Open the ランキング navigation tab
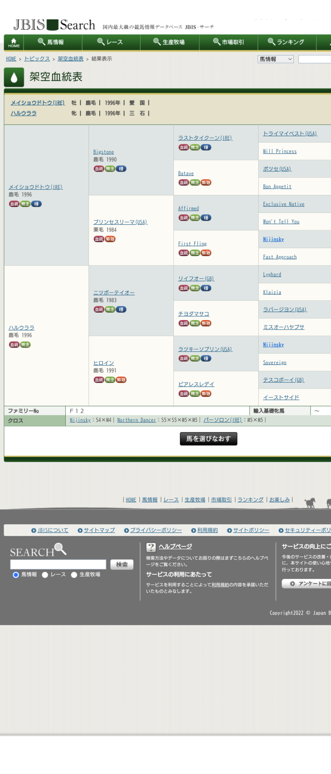331x774 pixels. [x=287, y=42]
